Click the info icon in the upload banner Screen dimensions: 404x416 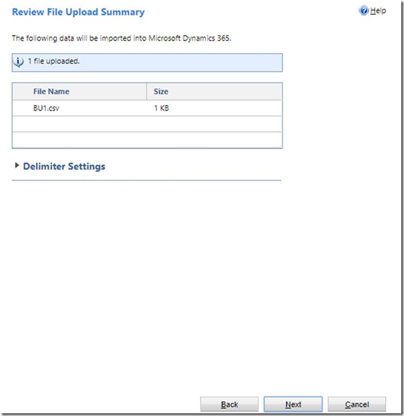click(19, 62)
